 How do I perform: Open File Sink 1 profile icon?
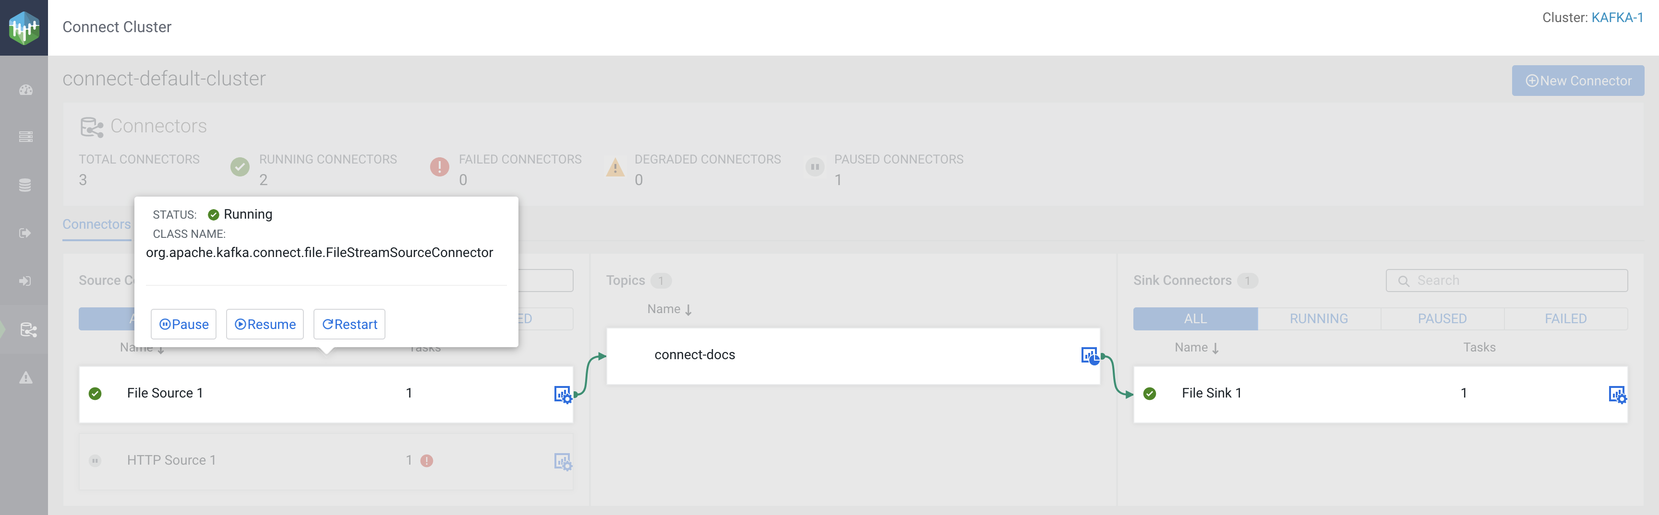[1616, 394]
